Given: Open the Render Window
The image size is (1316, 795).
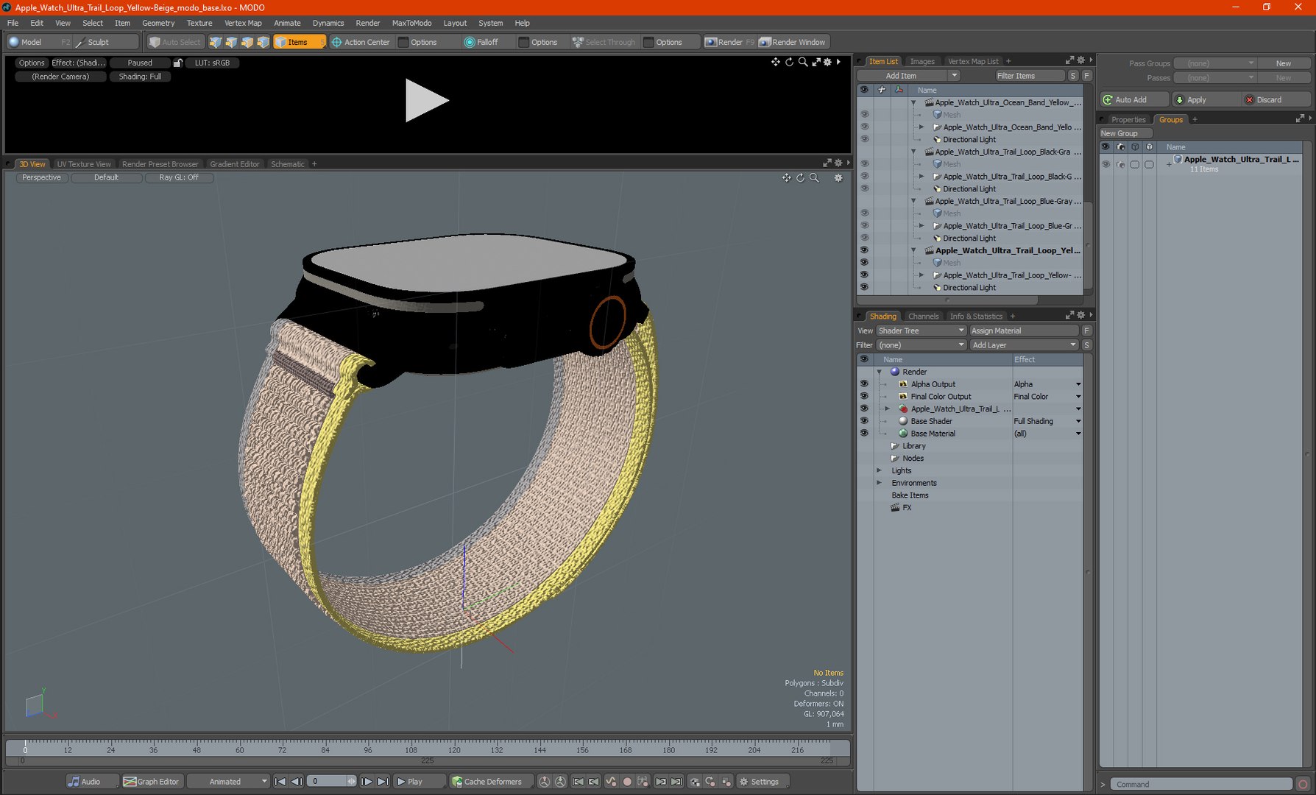Looking at the screenshot, I should [x=792, y=42].
